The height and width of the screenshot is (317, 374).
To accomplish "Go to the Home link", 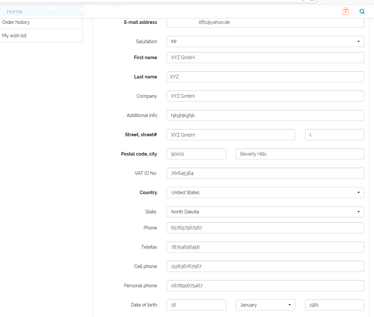I will 14,11.
